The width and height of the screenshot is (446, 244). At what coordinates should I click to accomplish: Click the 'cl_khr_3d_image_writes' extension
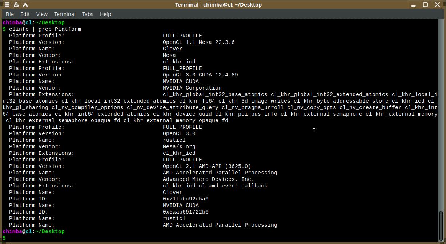pos(254,101)
